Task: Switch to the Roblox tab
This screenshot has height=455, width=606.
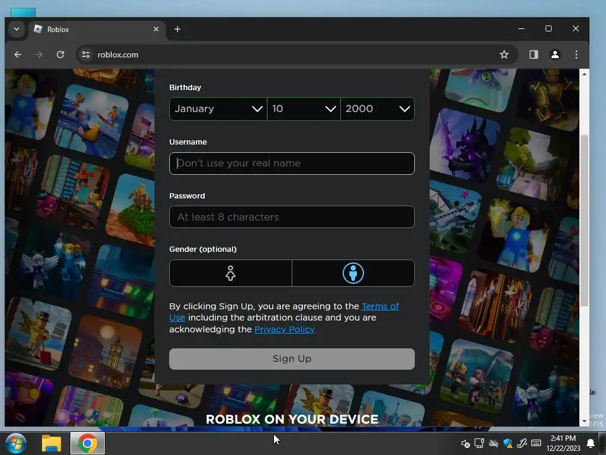Action: pos(96,30)
